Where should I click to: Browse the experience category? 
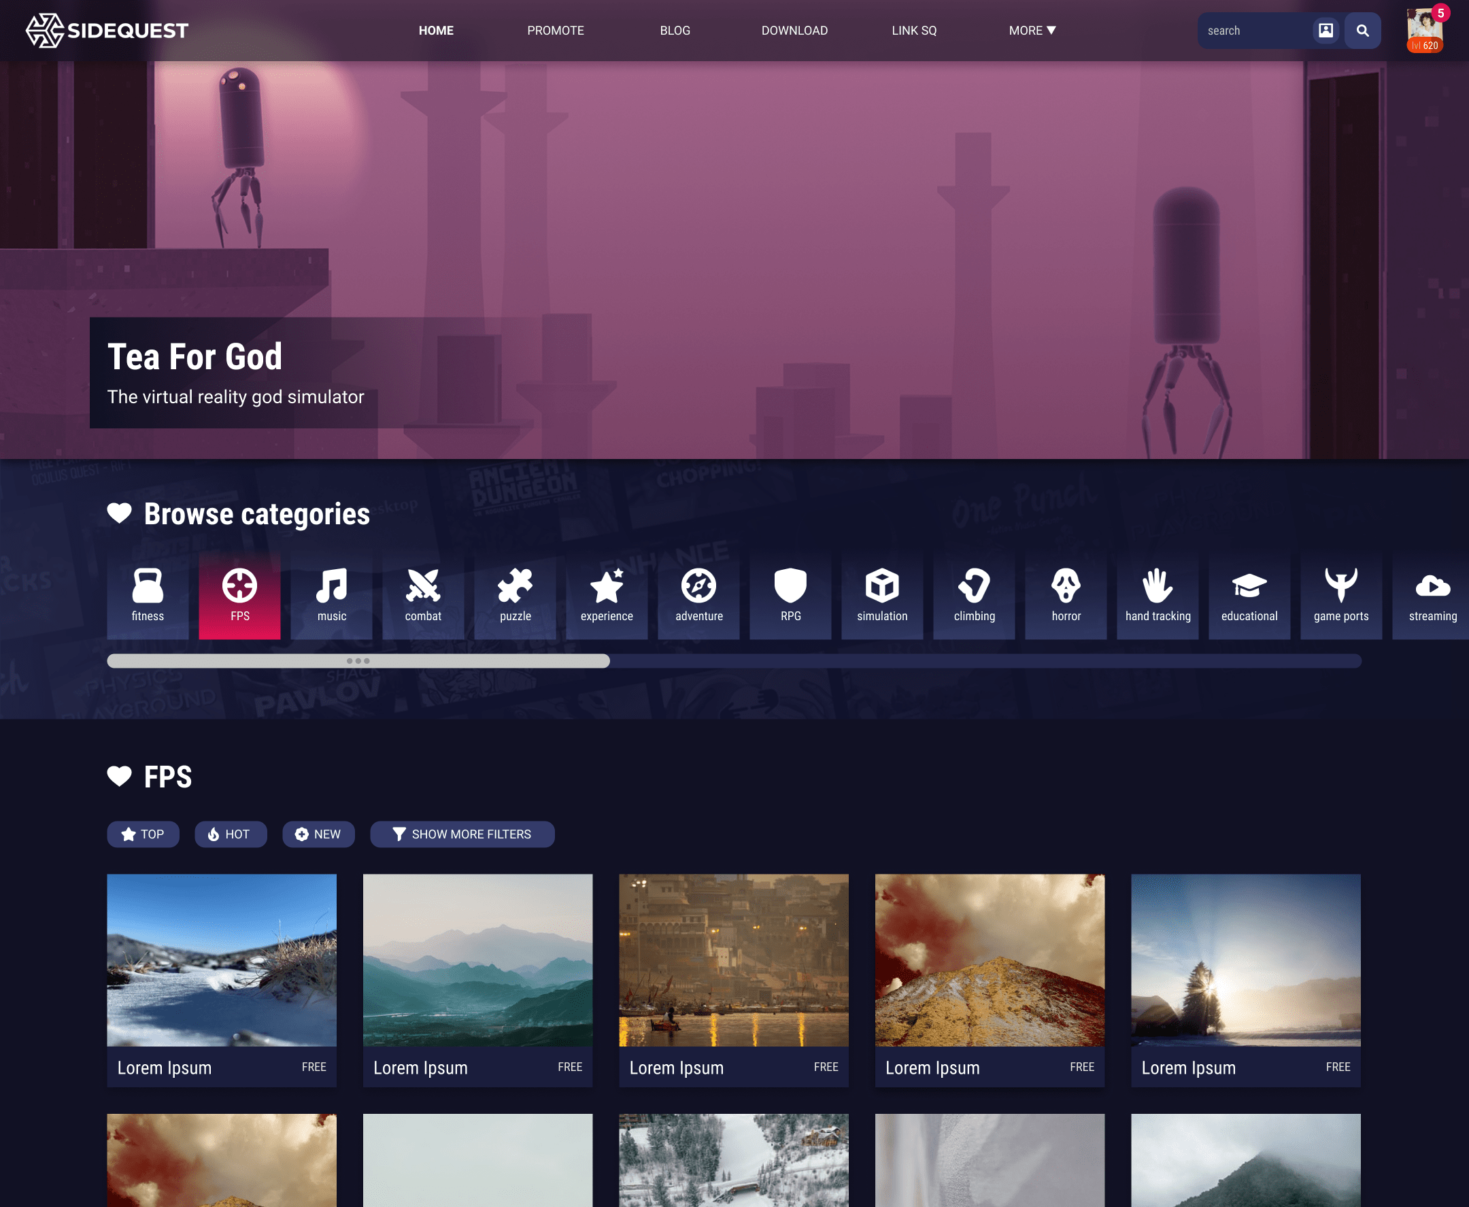point(607,596)
